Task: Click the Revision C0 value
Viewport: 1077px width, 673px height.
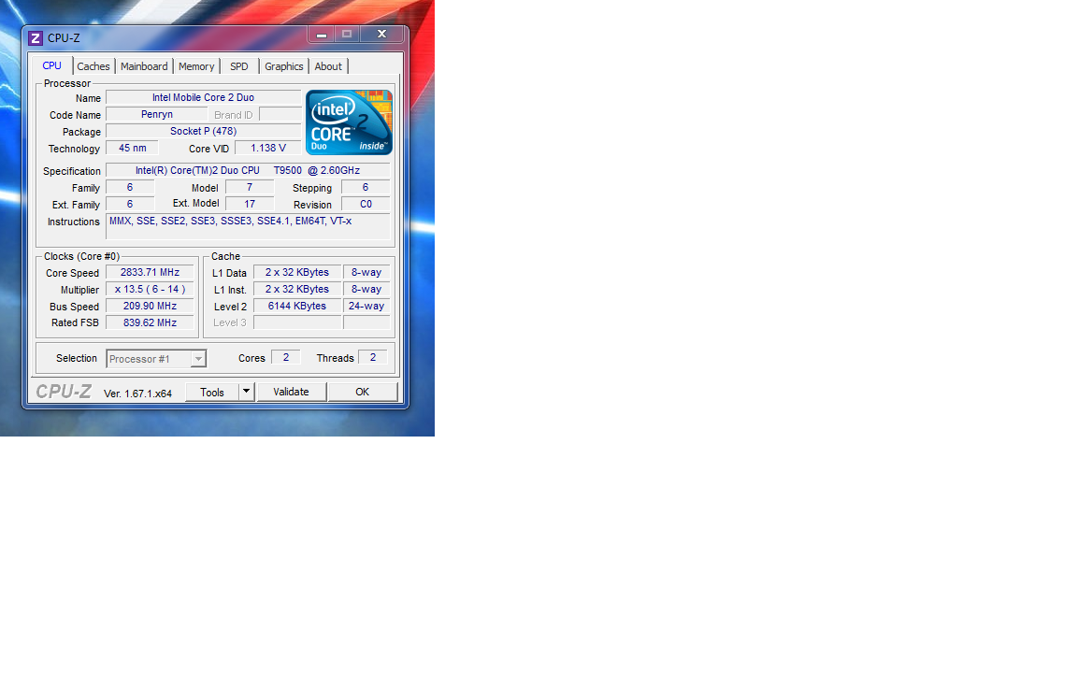Action: (x=366, y=205)
